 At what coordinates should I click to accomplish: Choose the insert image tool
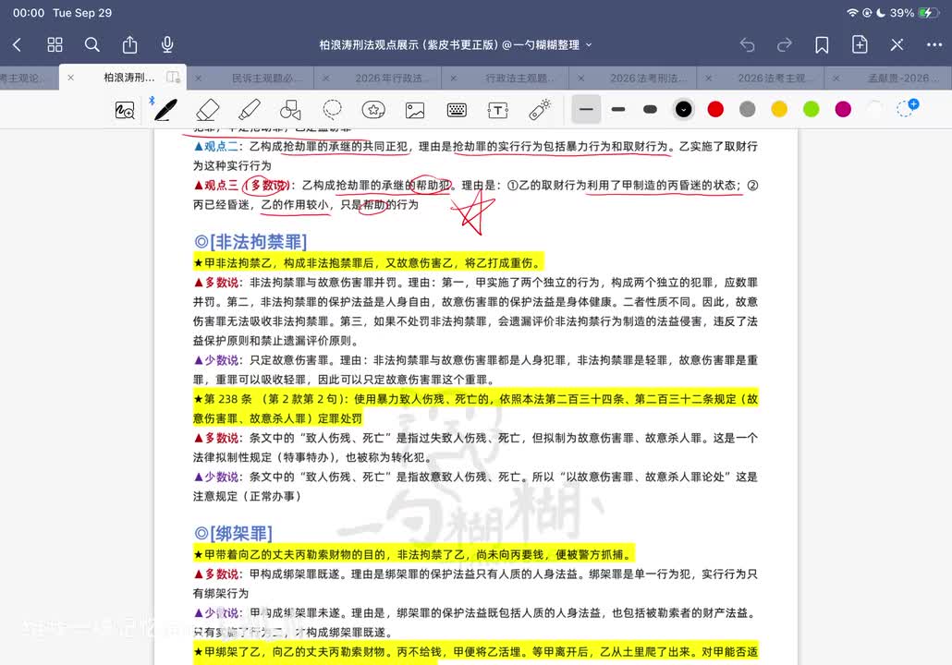pos(415,110)
